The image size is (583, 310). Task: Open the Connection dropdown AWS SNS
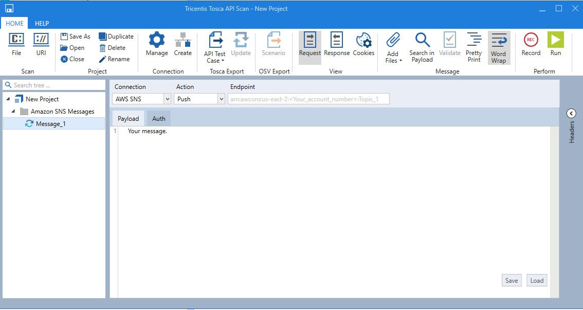141,99
